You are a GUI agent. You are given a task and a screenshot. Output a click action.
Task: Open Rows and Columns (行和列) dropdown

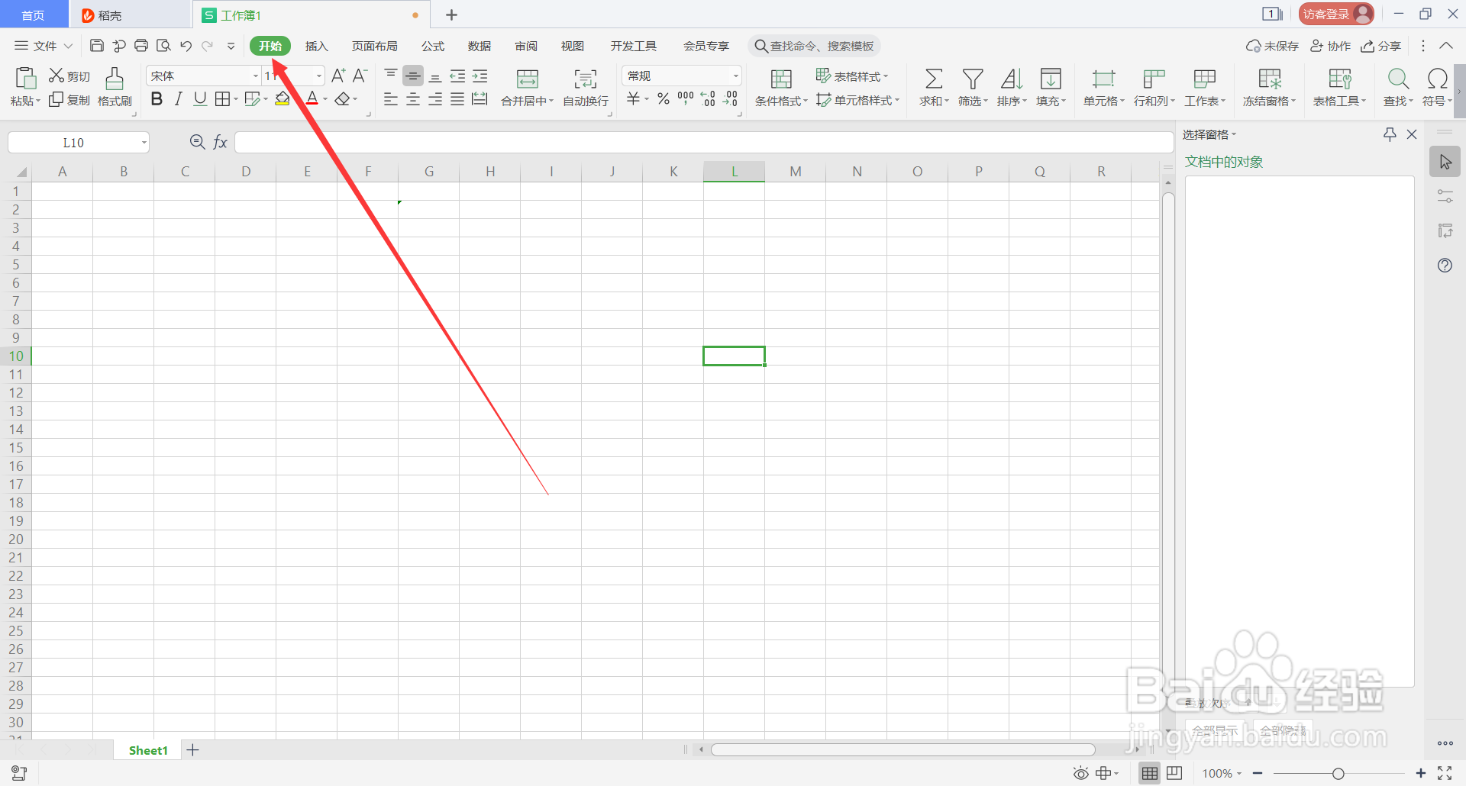pyautogui.click(x=1154, y=87)
